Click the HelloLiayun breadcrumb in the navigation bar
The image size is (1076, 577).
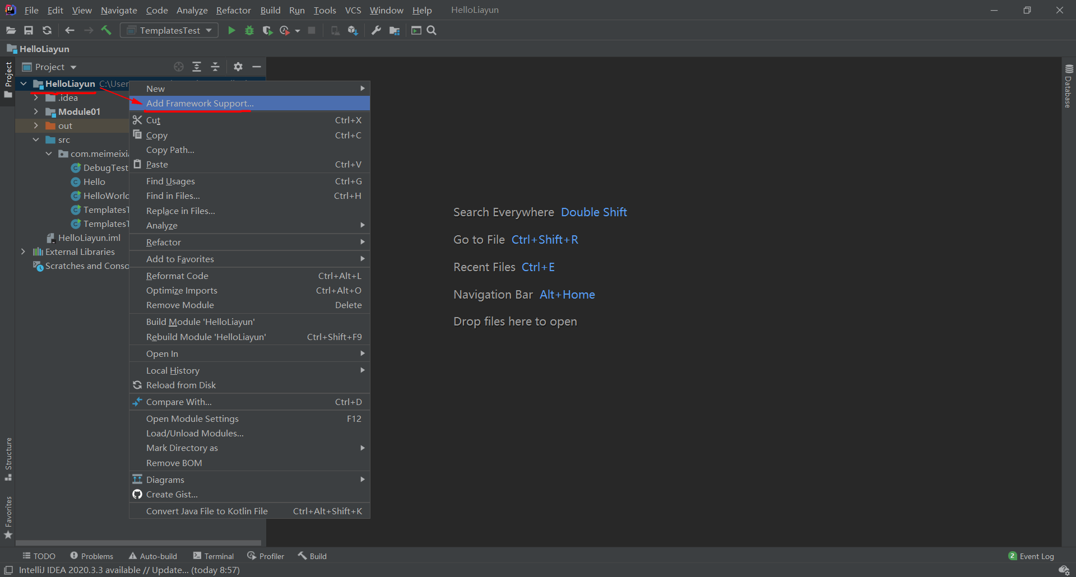click(38, 49)
